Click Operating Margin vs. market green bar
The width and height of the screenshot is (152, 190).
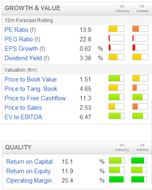click(x=139, y=179)
